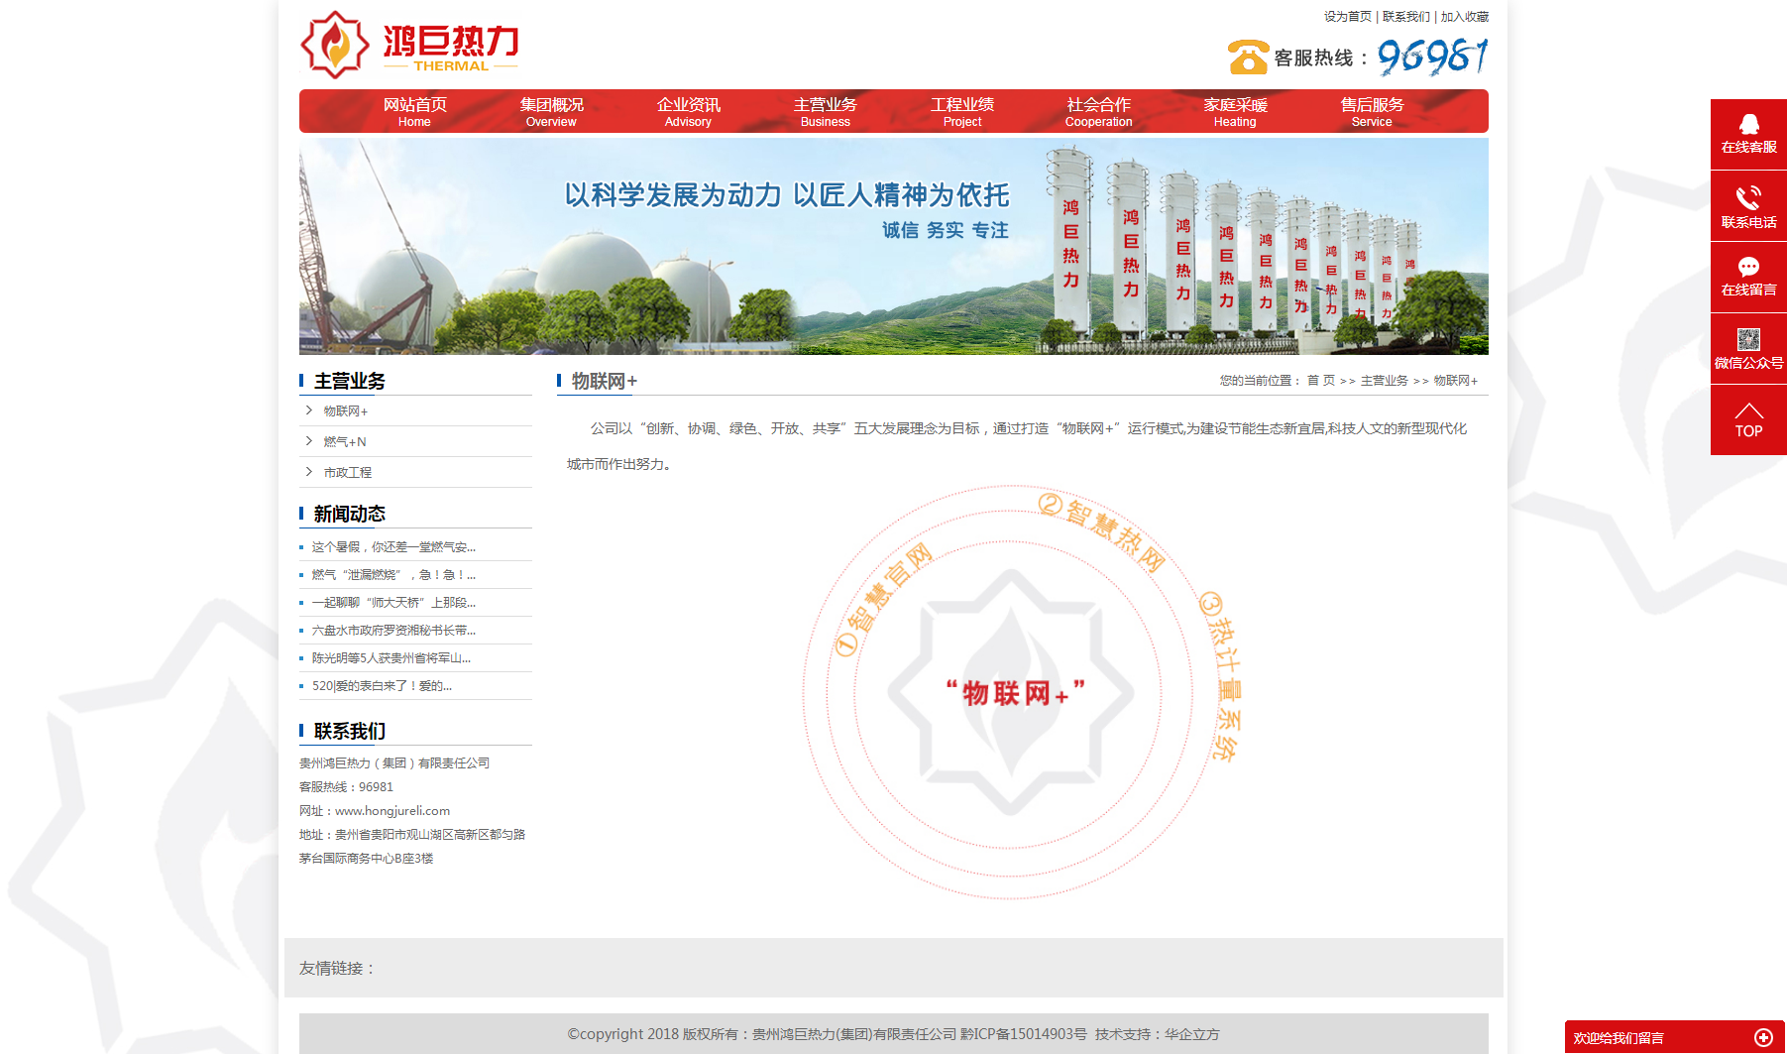Click the 加入收藏 link
The height and width of the screenshot is (1054, 1787).
(1464, 17)
